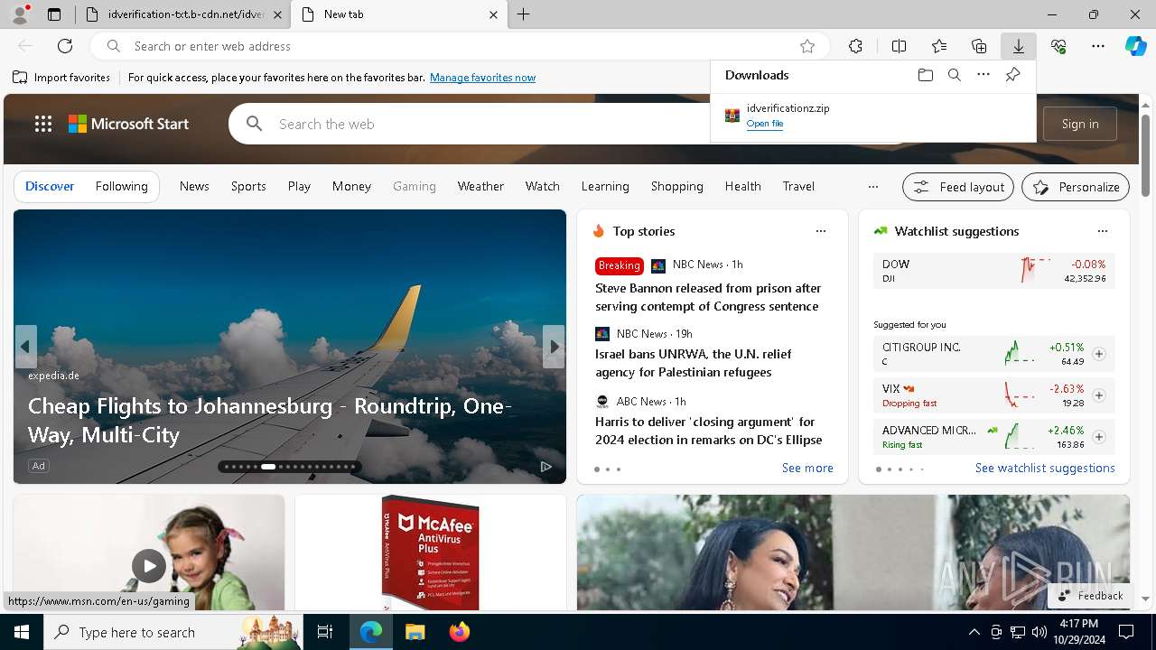1156x650 pixels.
Task: Click Open file under idverificationz.zip
Action: point(764,124)
